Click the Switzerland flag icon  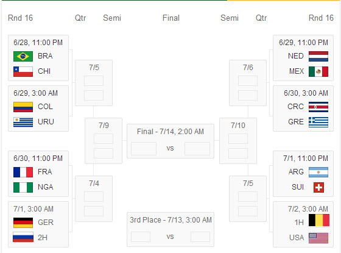point(318,188)
